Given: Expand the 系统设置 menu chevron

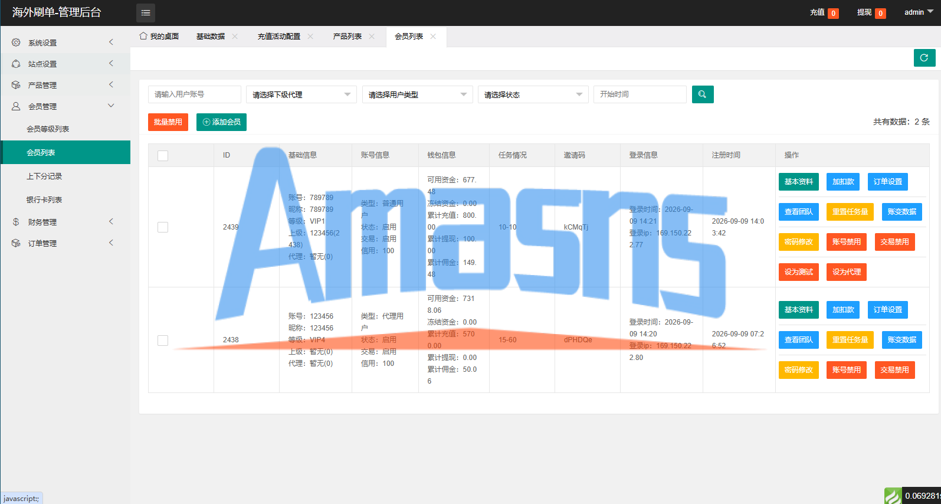Looking at the screenshot, I should click(111, 42).
